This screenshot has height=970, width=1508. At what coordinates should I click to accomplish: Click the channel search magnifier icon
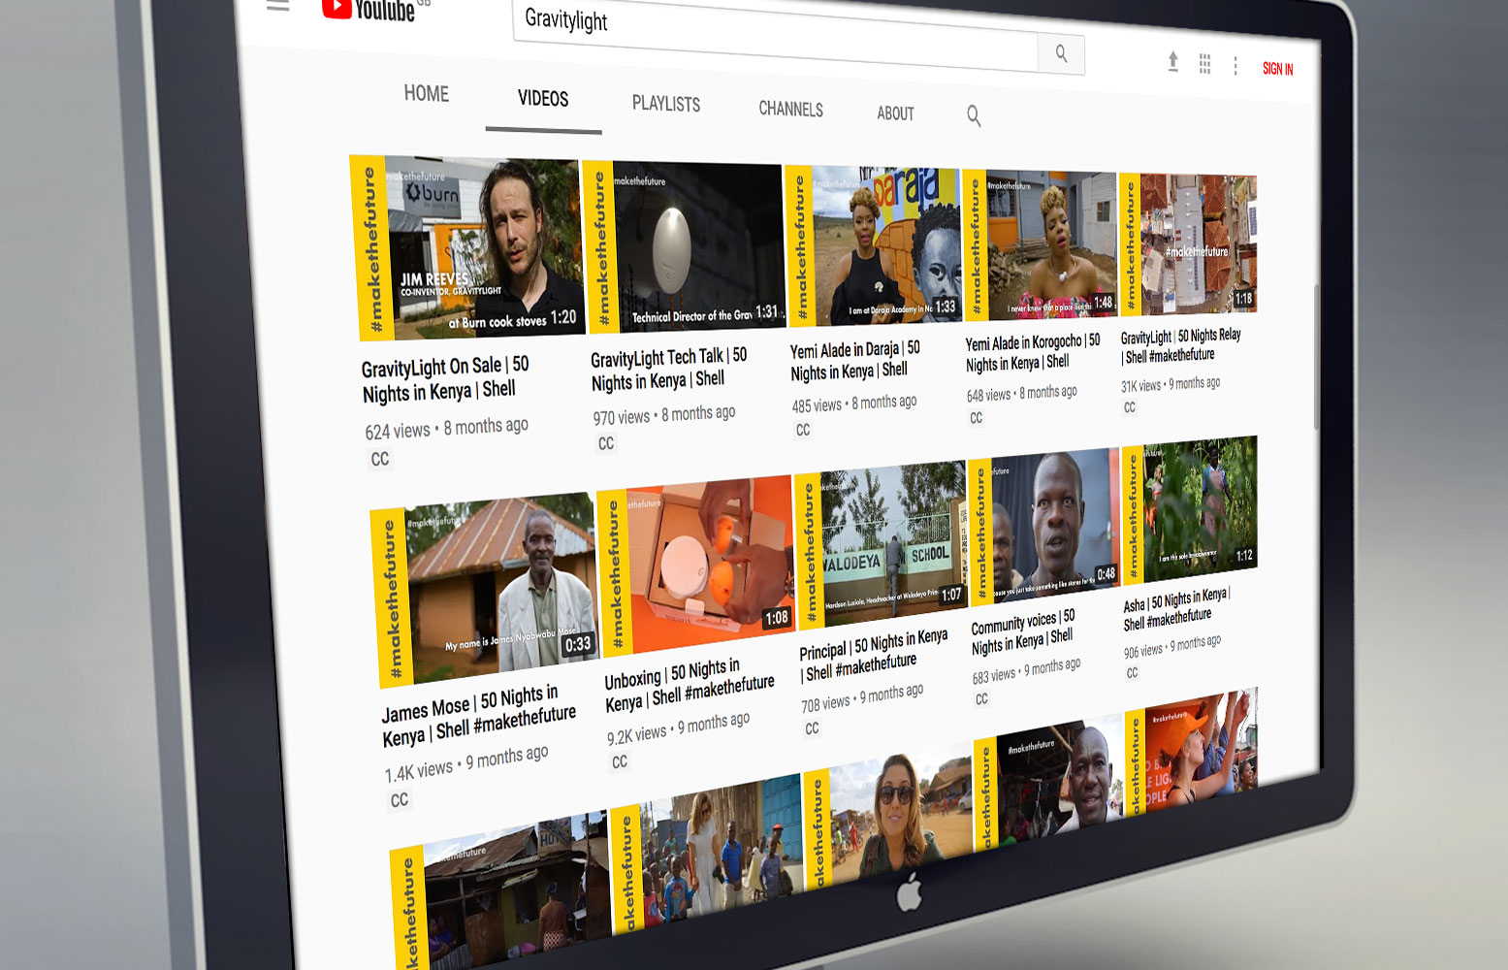(974, 116)
